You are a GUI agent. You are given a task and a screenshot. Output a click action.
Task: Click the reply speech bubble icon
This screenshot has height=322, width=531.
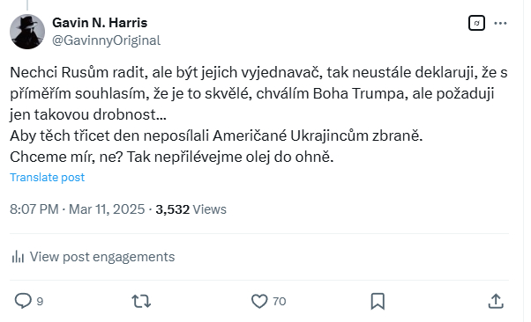[23, 301]
